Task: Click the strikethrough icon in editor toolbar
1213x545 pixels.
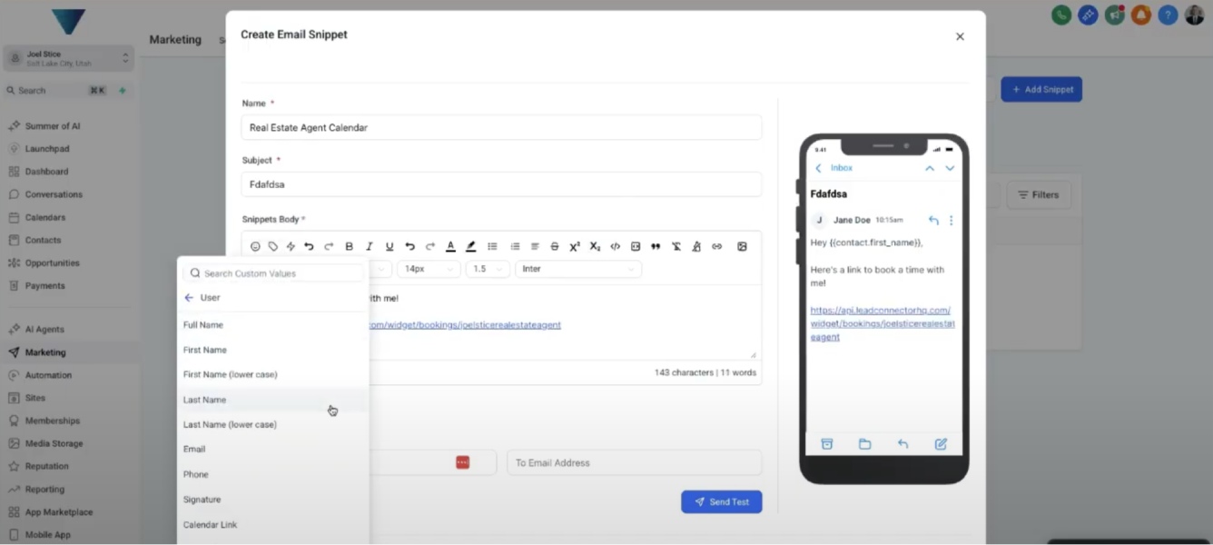Action: point(555,246)
